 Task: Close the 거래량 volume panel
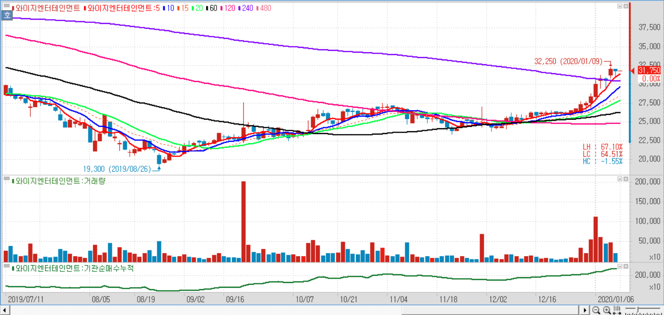tap(625, 179)
